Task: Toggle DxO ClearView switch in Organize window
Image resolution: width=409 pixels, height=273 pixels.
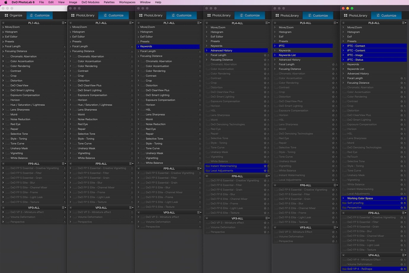Action: (x=7, y=86)
